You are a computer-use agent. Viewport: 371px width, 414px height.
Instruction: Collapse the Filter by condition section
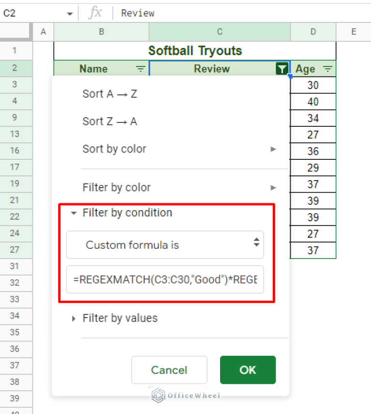(x=74, y=213)
